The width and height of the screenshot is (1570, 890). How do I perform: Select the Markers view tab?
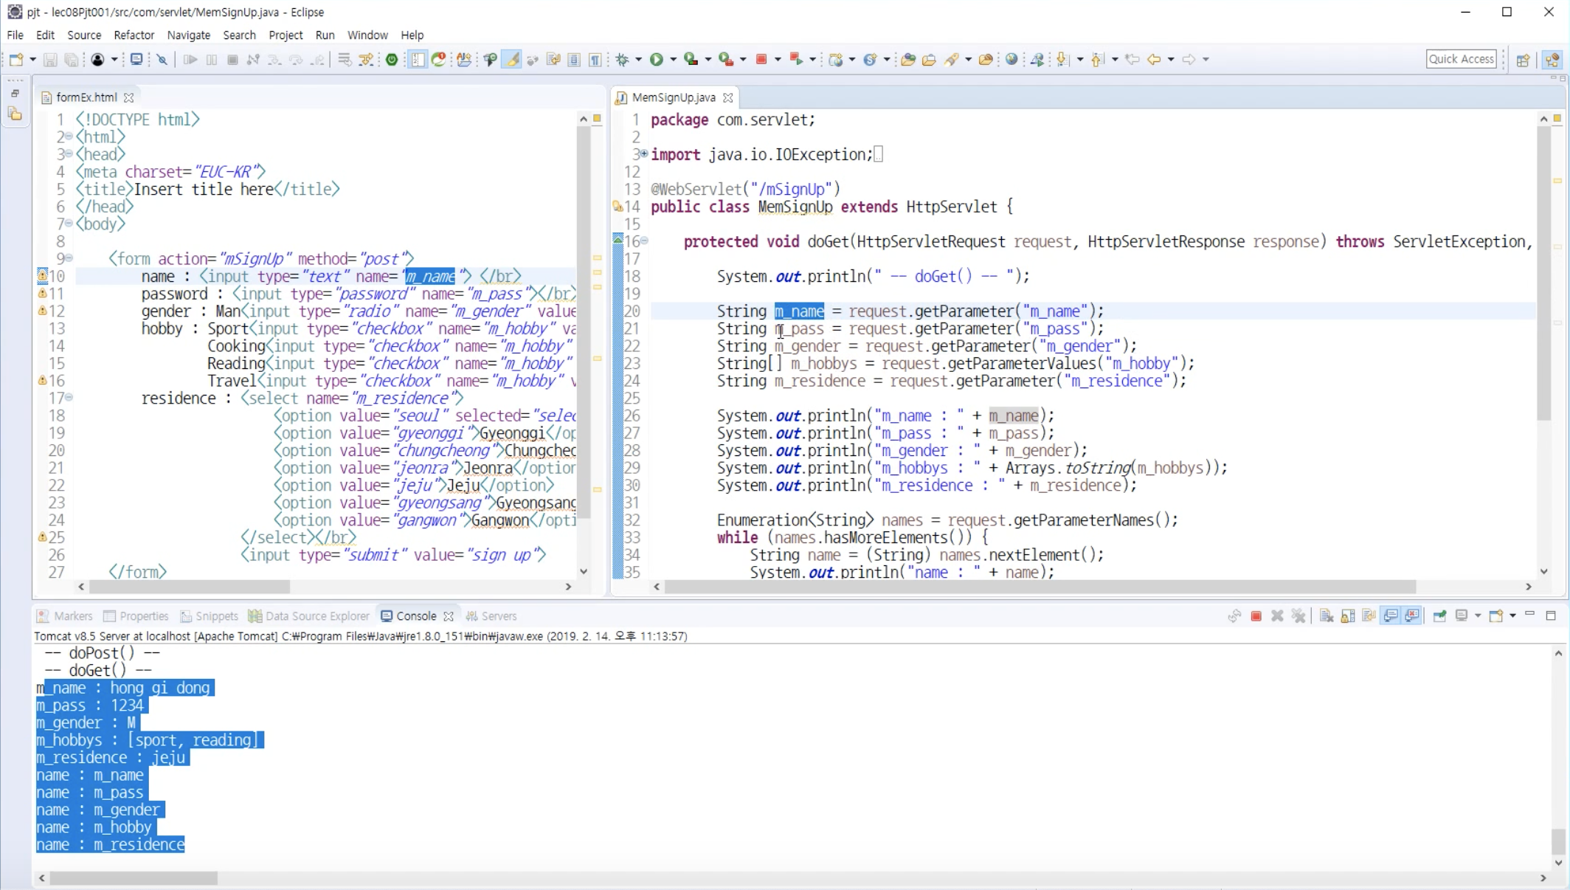click(72, 616)
